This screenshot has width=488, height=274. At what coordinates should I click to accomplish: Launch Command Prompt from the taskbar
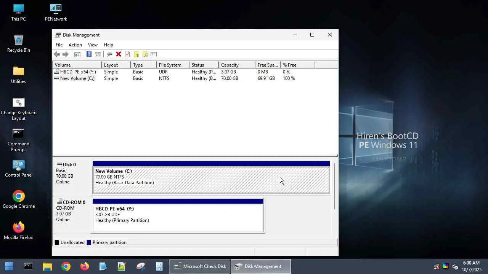(x=28, y=266)
